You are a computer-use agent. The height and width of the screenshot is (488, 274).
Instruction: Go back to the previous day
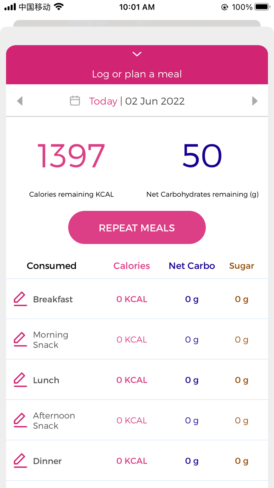pyautogui.click(x=20, y=101)
